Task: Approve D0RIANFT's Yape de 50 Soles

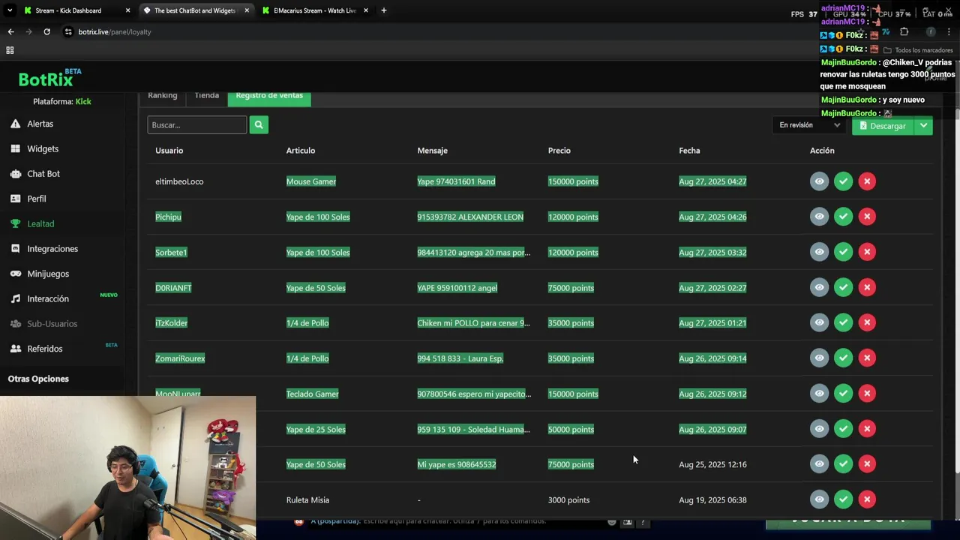Action: pos(843,287)
